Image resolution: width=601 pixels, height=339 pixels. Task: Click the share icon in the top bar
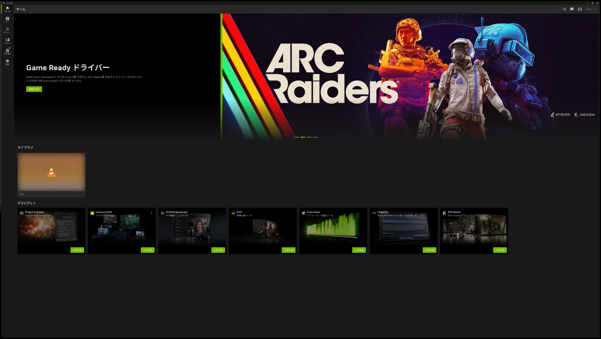tap(564, 9)
